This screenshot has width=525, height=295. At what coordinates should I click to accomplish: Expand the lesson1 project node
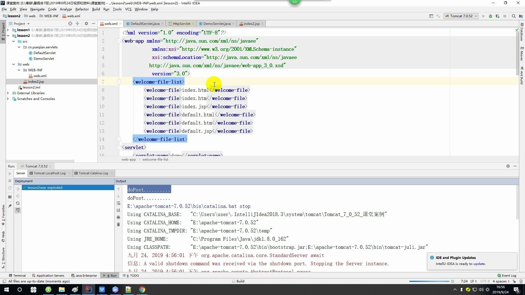[8, 30]
